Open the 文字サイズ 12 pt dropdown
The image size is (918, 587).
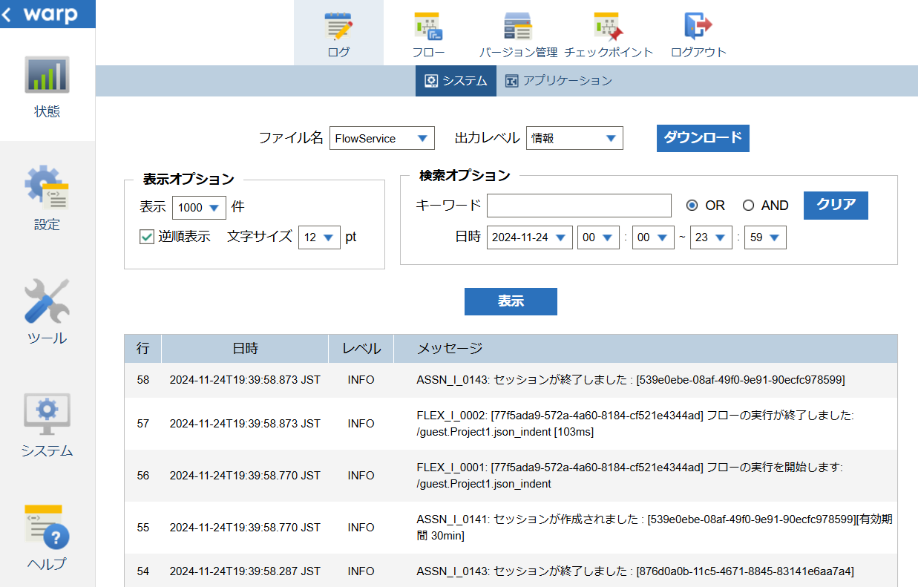pyautogui.click(x=319, y=237)
